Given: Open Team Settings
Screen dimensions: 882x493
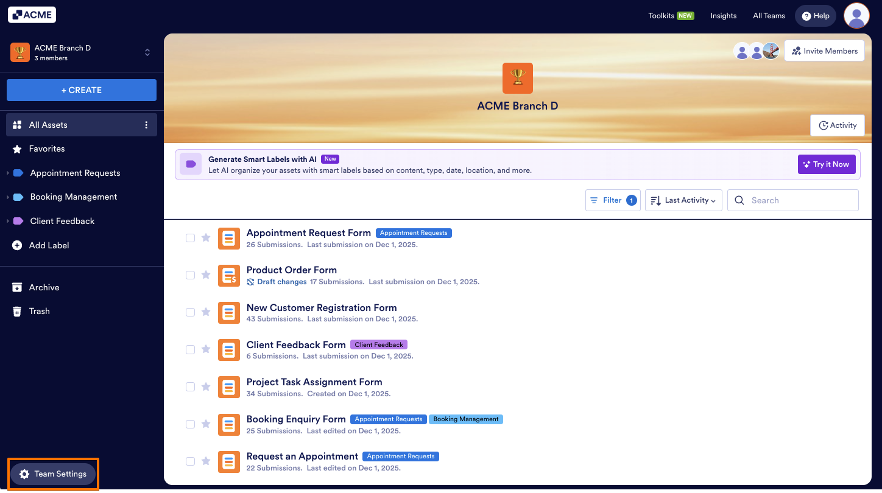Looking at the screenshot, I should [53, 474].
